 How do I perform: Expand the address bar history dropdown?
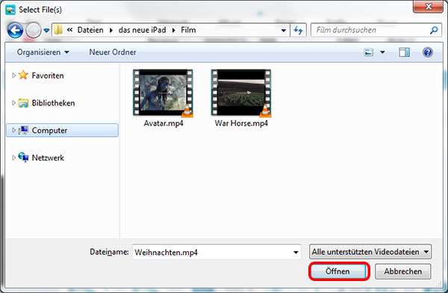tap(284, 31)
